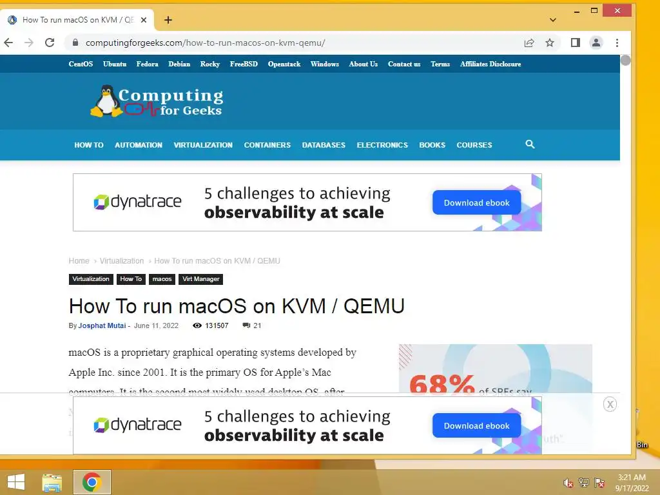Click Home breadcrumb link
660x495 pixels.
[x=79, y=261]
